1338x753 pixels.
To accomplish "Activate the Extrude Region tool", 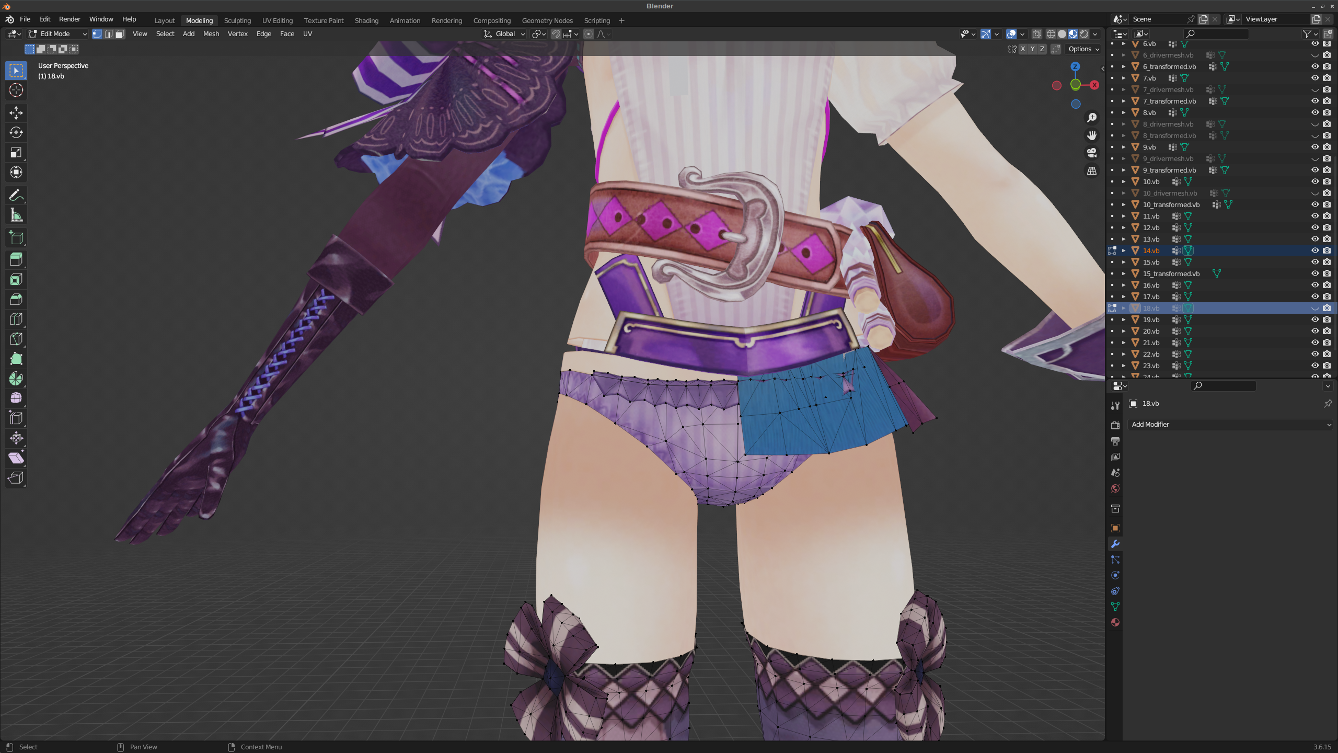I will tap(16, 259).
